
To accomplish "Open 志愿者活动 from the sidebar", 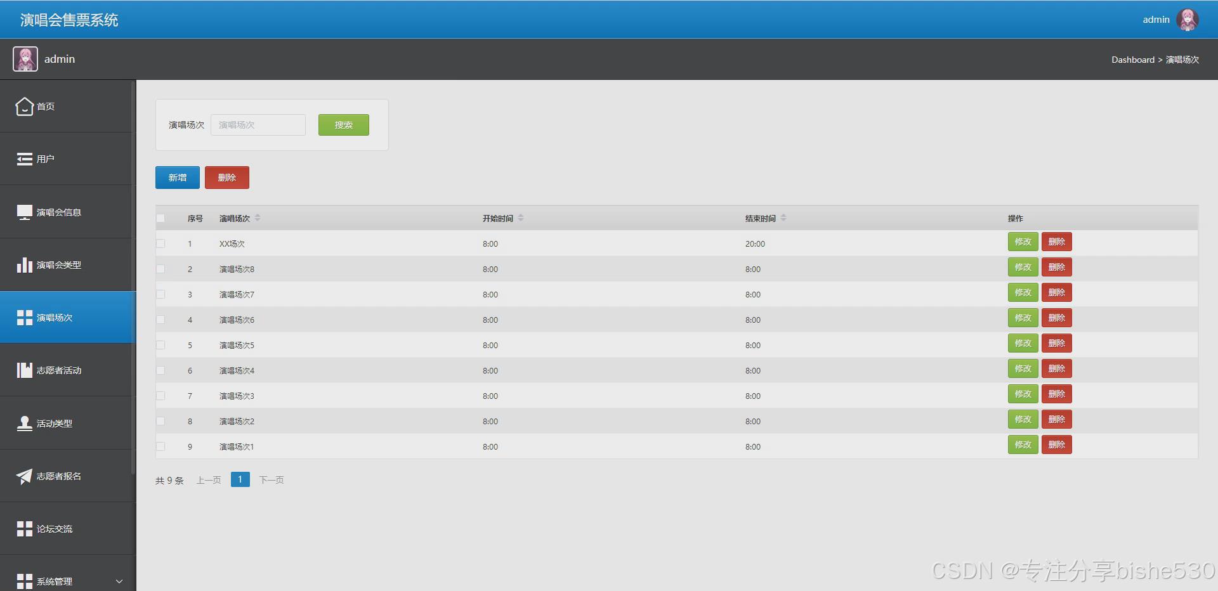I will point(68,370).
